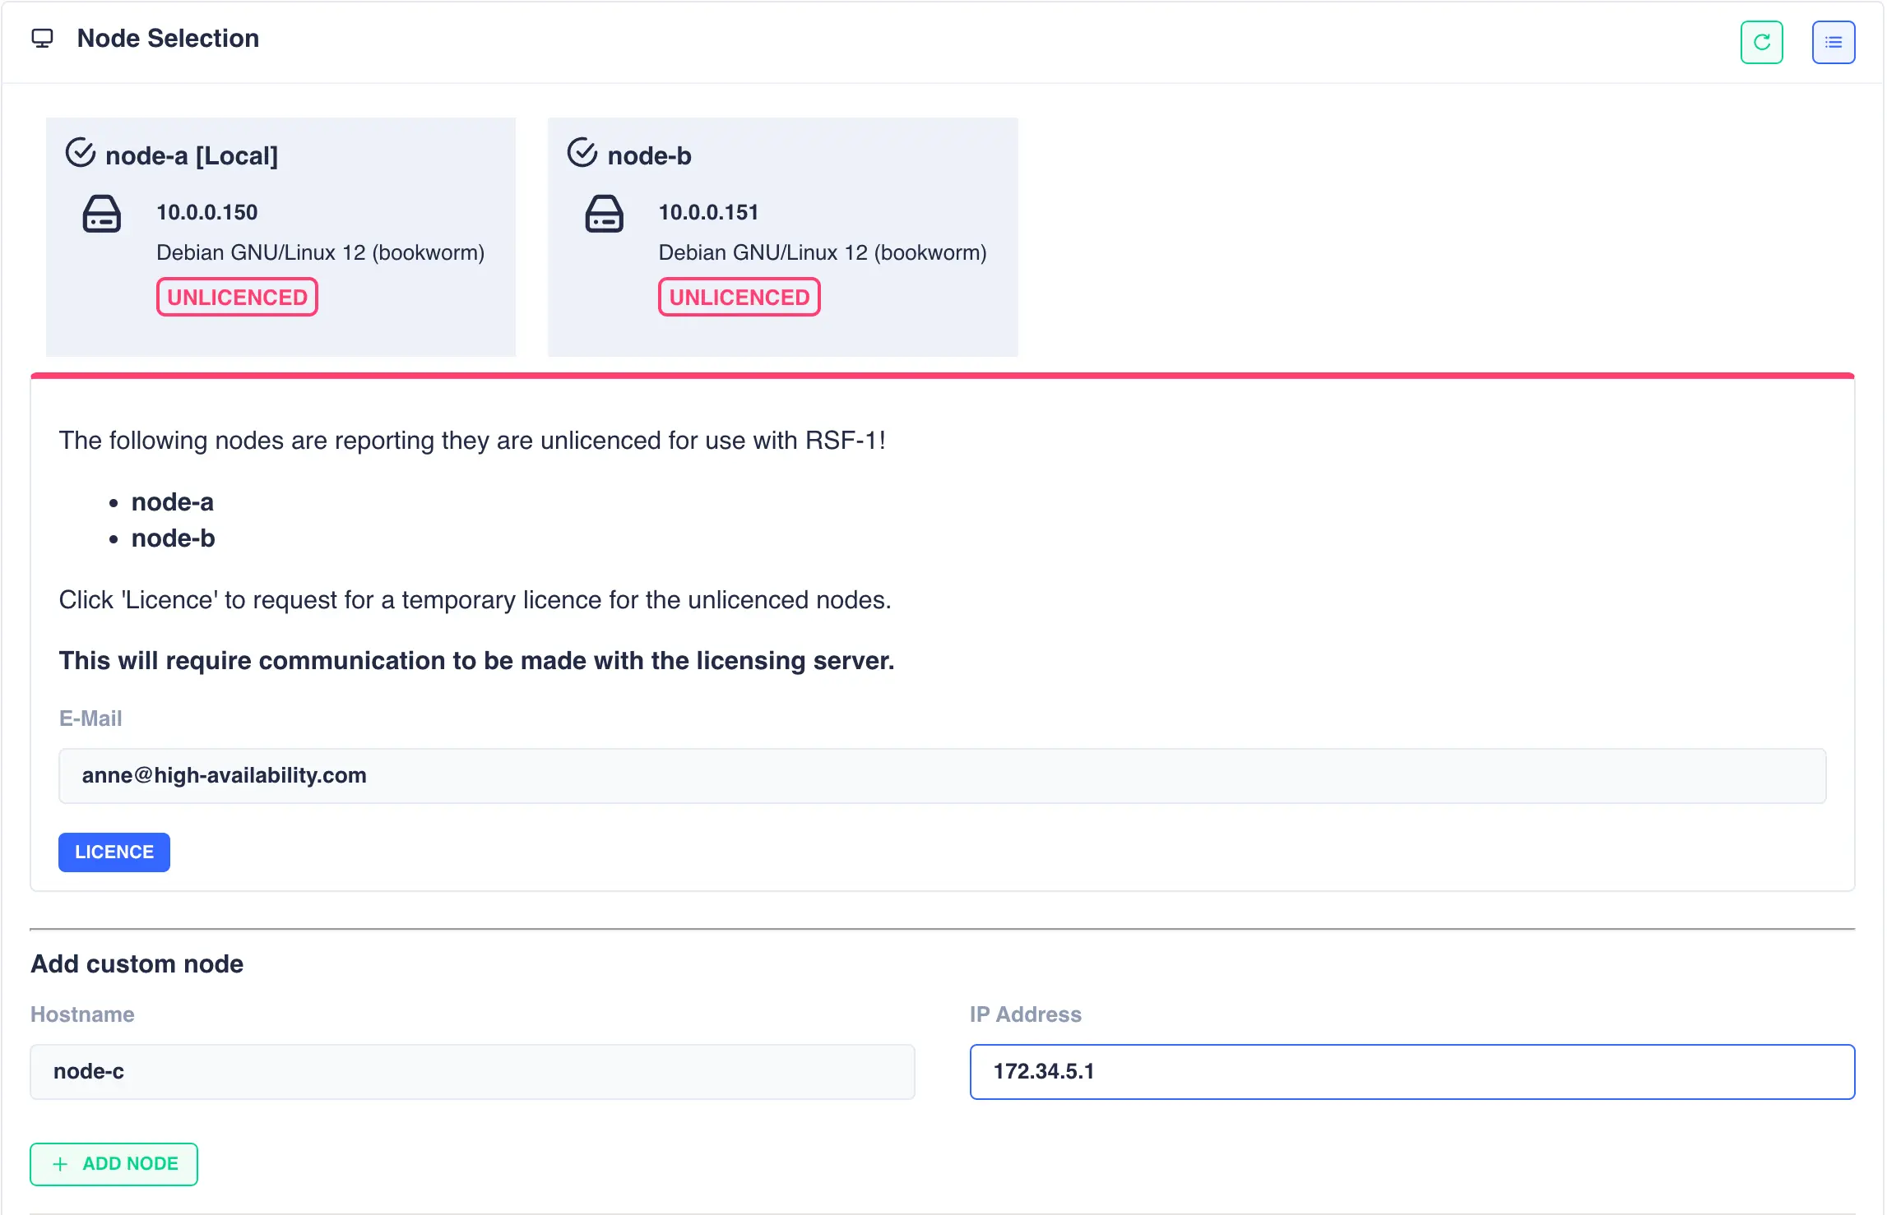Click IP address 10.0.0.150 on node-a
The image size is (1887, 1215).
[207, 212]
